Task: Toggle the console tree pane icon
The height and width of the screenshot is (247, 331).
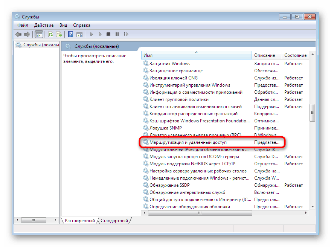Action: pyautogui.click(x=39, y=34)
